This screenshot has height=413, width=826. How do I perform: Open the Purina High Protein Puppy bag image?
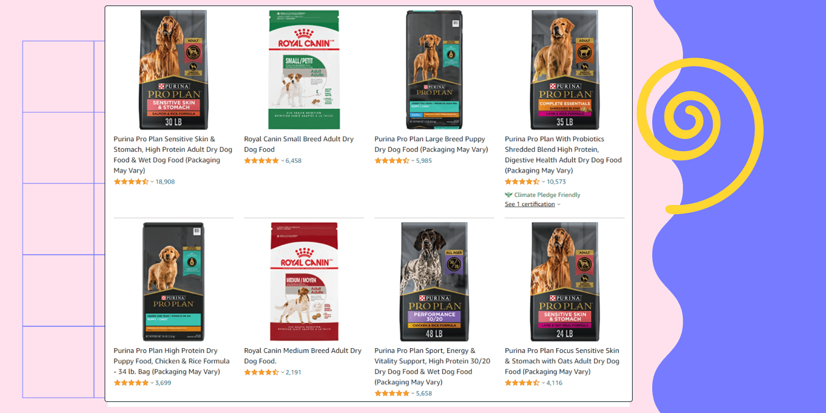pos(173,281)
